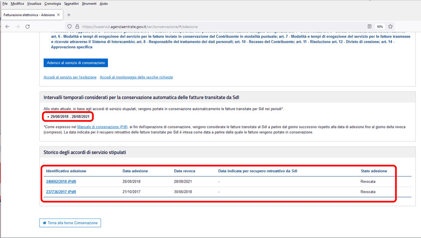421x238 pixels.
Task: Open adesione 240692/2018 (Pdf) link
Action: pos(61,181)
